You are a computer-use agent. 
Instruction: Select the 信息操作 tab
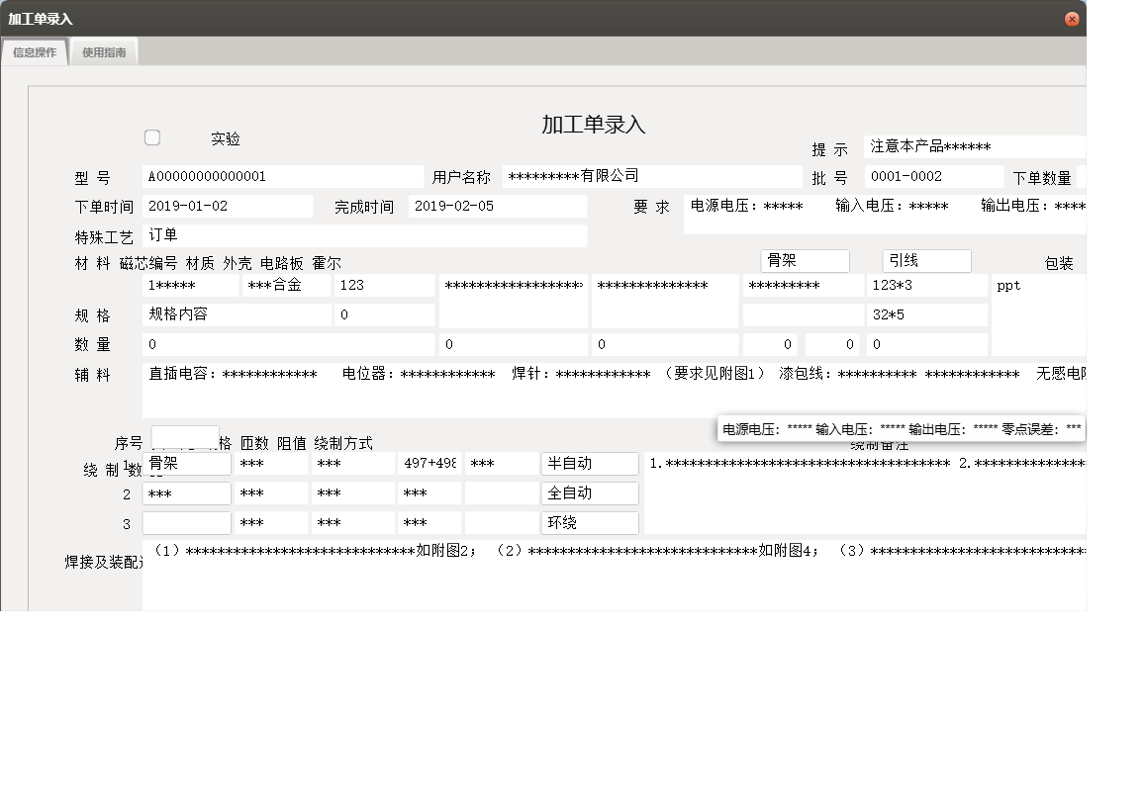pyautogui.click(x=34, y=50)
